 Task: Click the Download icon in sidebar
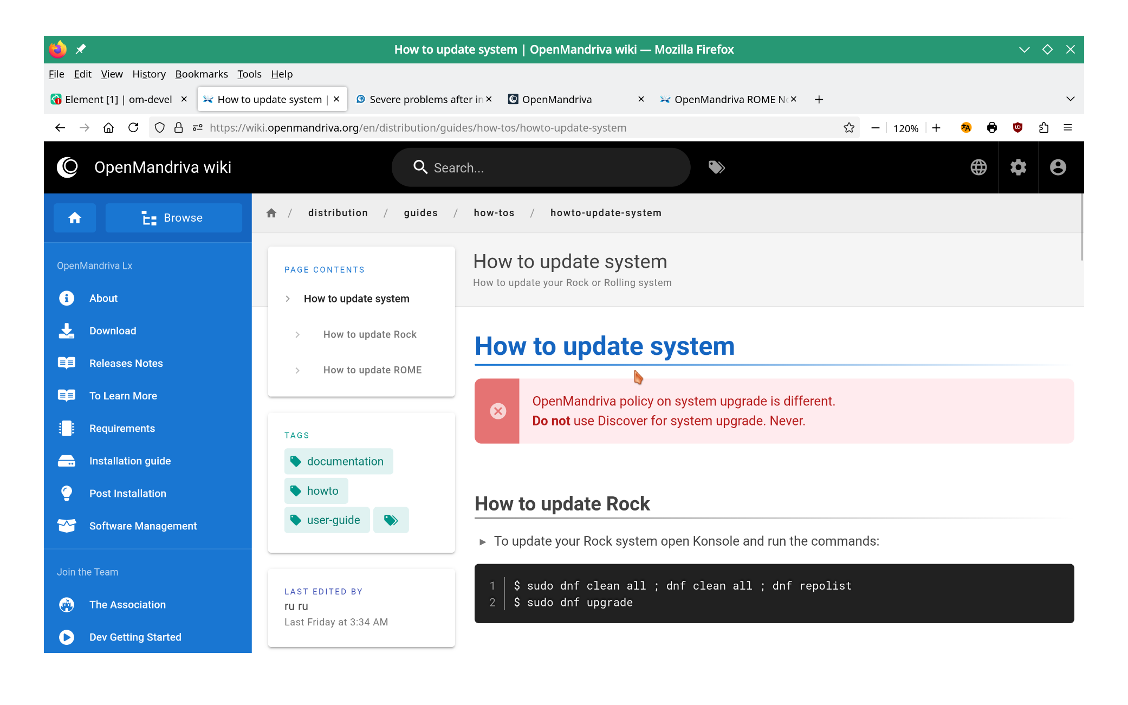click(67, 331)
